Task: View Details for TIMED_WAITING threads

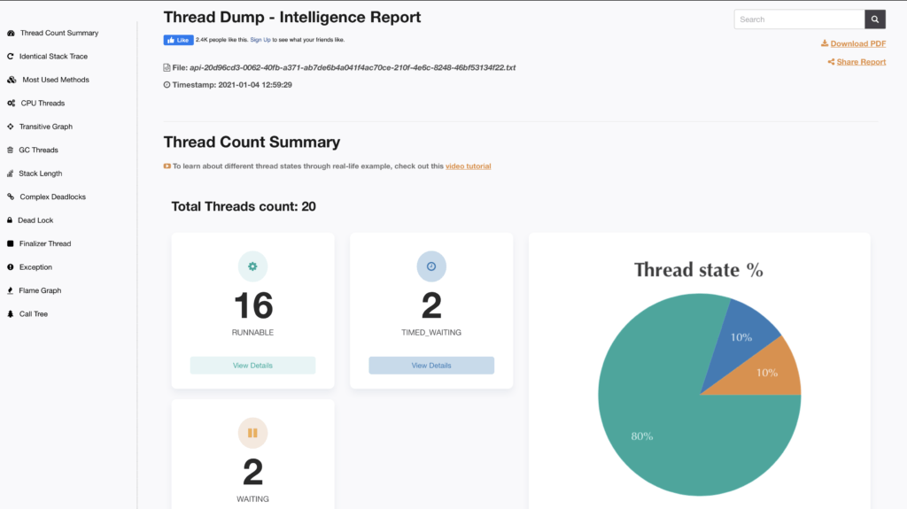Action: [x=431, y=366]
